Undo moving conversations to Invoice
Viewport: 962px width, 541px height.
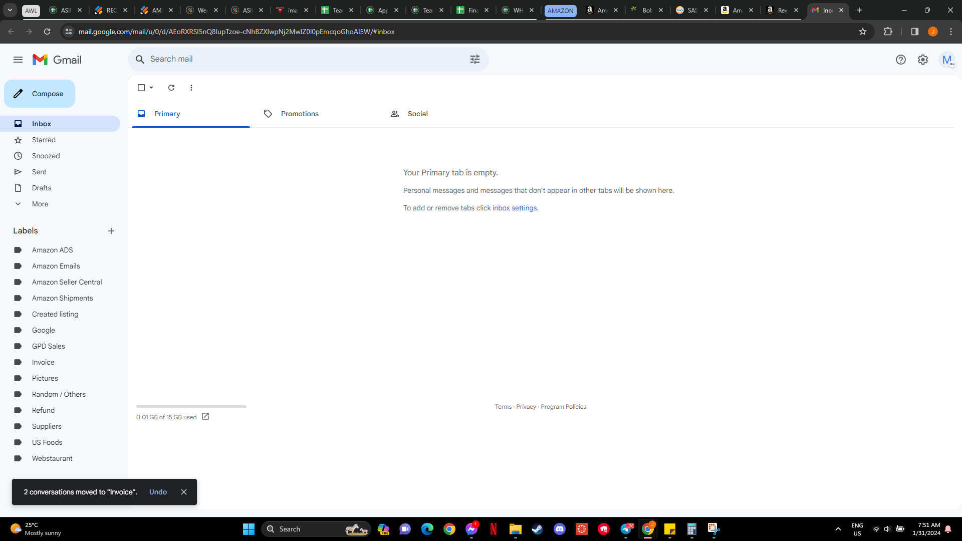158,492
